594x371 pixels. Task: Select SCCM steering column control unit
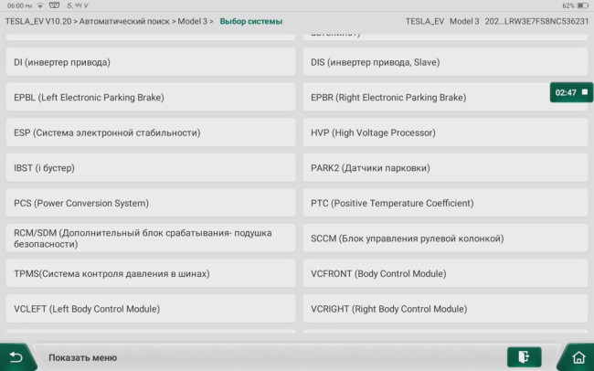point(445,238)
